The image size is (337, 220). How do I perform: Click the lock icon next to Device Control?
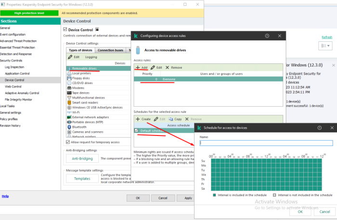tap(97, 29)
